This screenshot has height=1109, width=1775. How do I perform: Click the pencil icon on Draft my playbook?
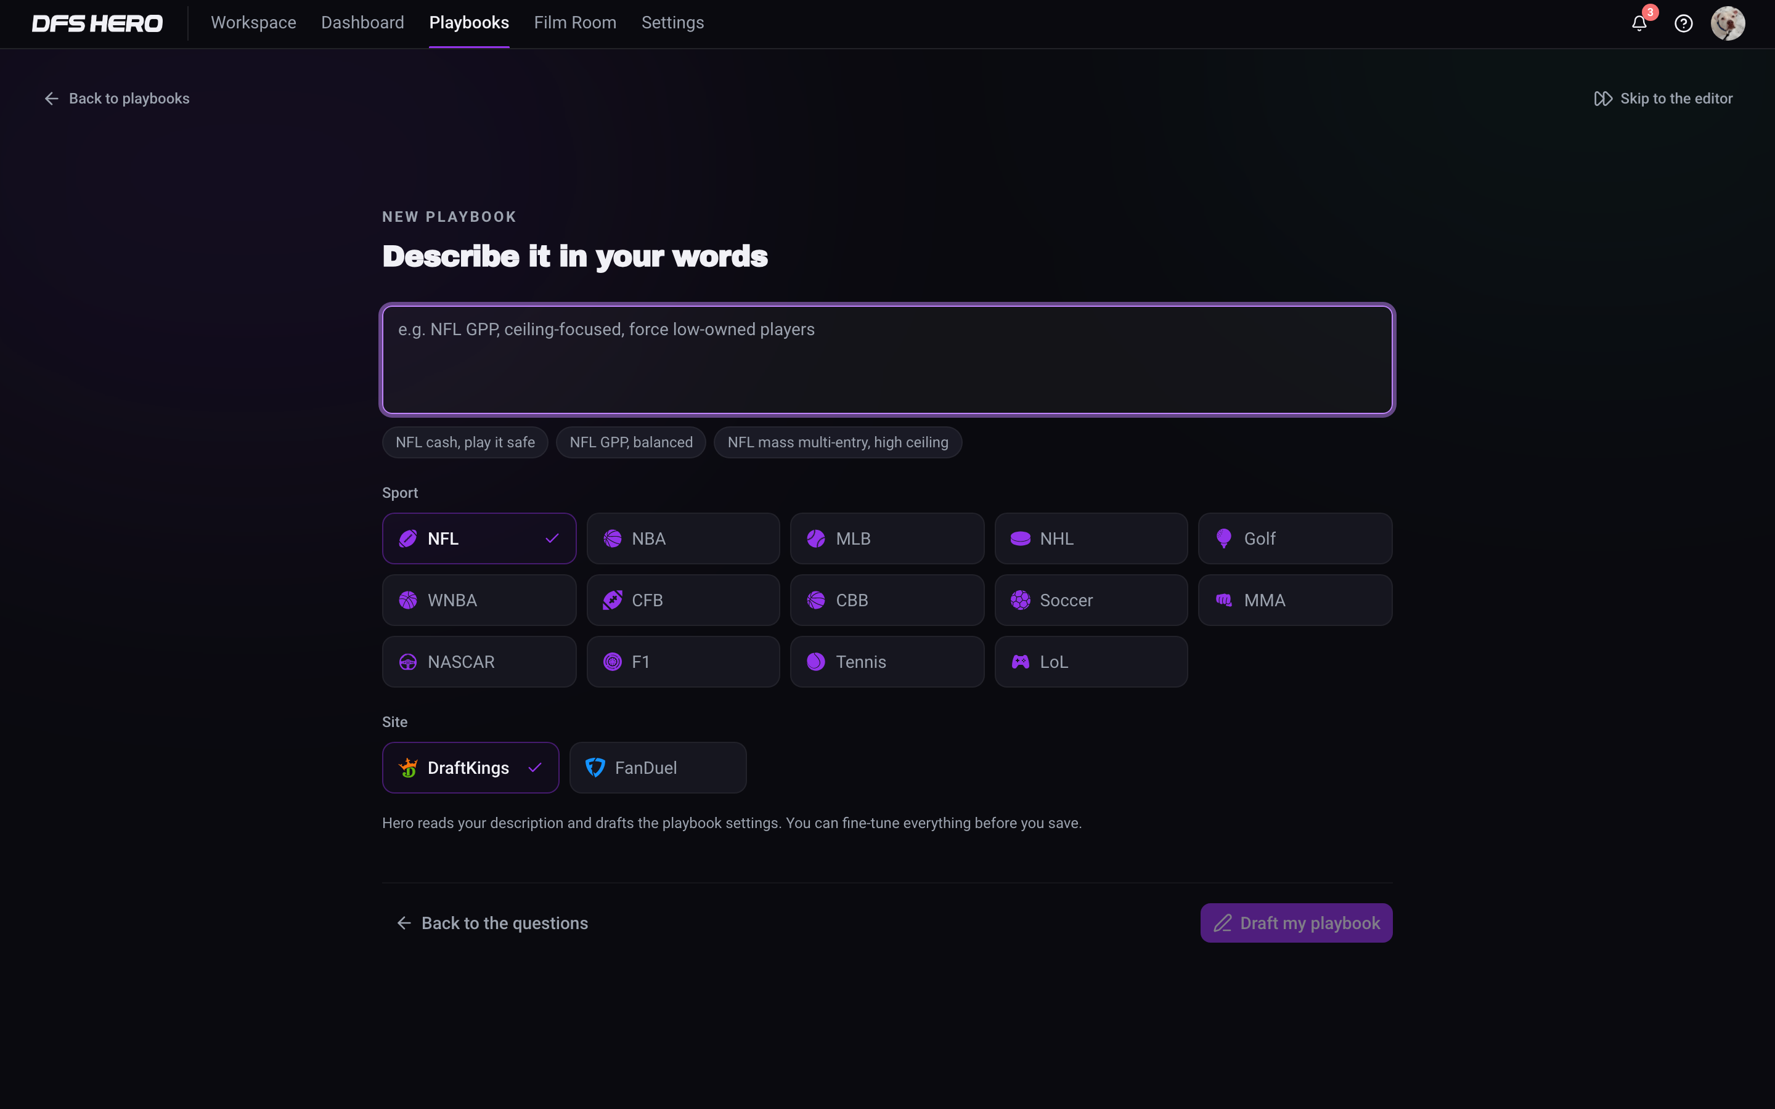(1223, 923)
